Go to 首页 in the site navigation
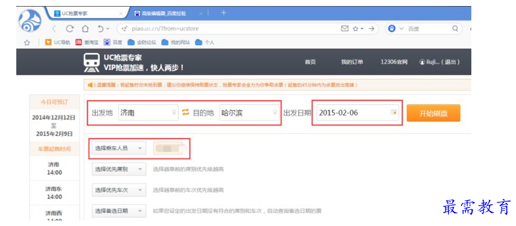This screenshot has height=226, width=516. pos(310,62)
